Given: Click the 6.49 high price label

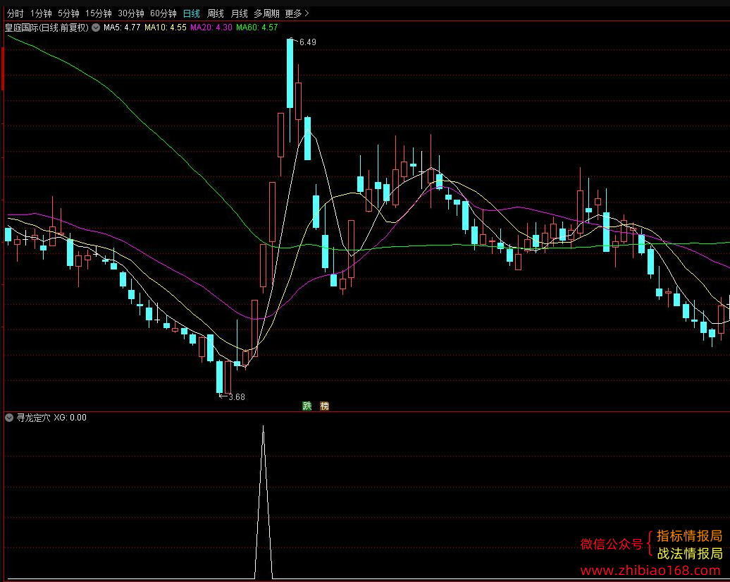Looking at the screenshot, I should (x=308, y=42).
